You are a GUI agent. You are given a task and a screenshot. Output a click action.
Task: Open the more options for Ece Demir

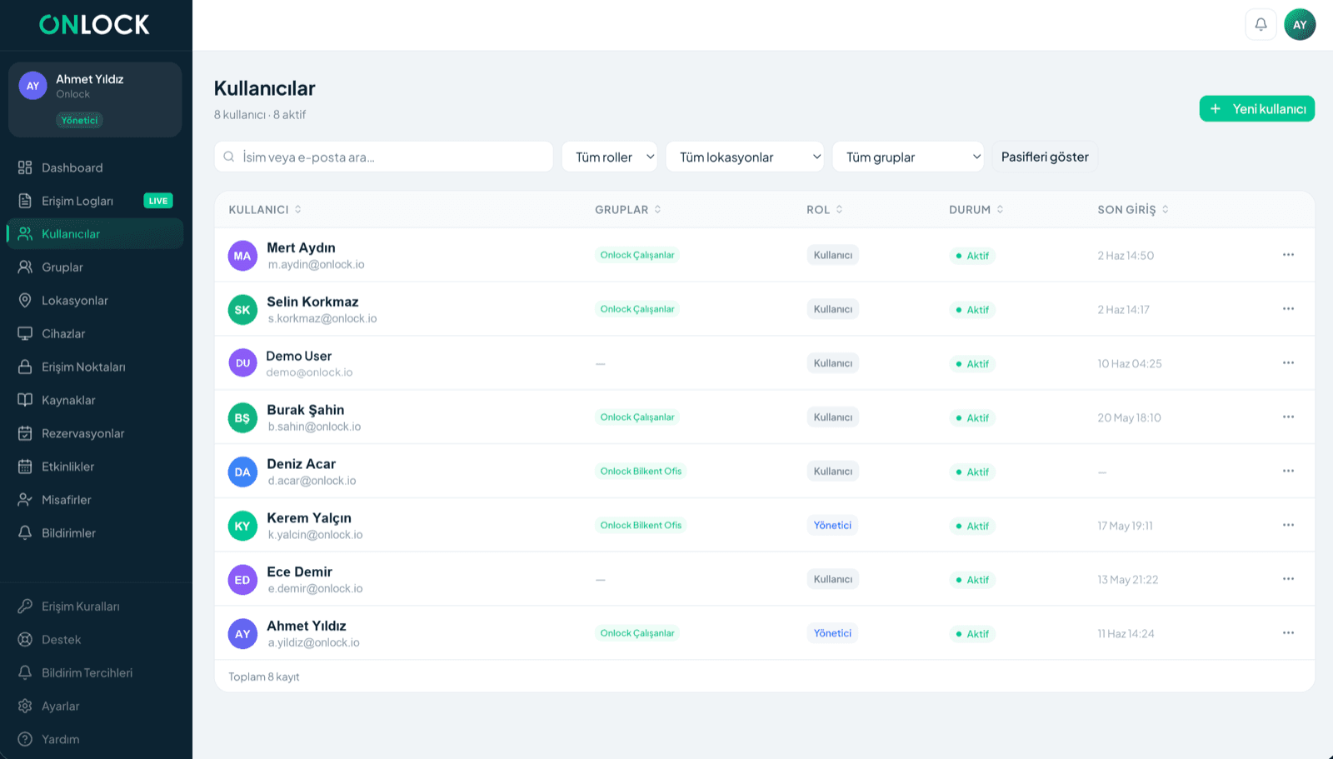1288,579
